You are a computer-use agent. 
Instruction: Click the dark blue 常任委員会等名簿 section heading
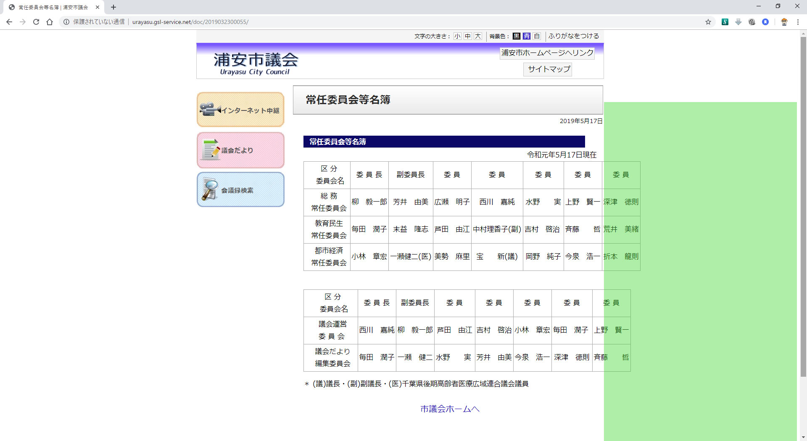pyautogui.click(x=444, y=142)
